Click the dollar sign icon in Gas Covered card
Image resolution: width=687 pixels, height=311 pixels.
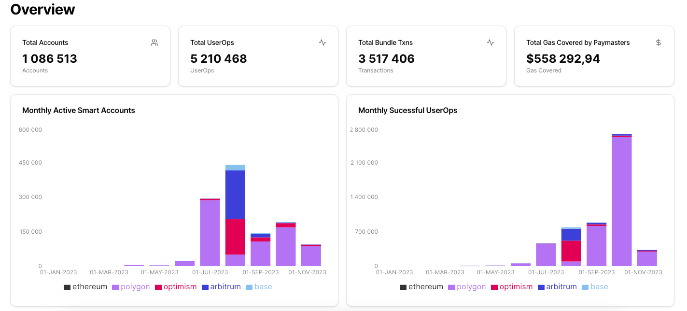(659, 42)
